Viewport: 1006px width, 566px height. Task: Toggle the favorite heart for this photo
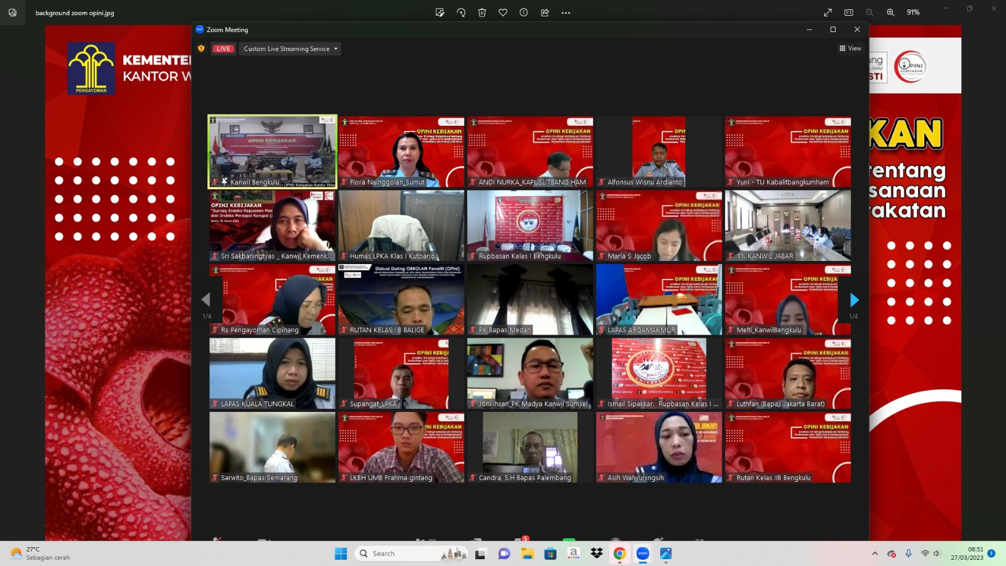(x=503, y=13)
